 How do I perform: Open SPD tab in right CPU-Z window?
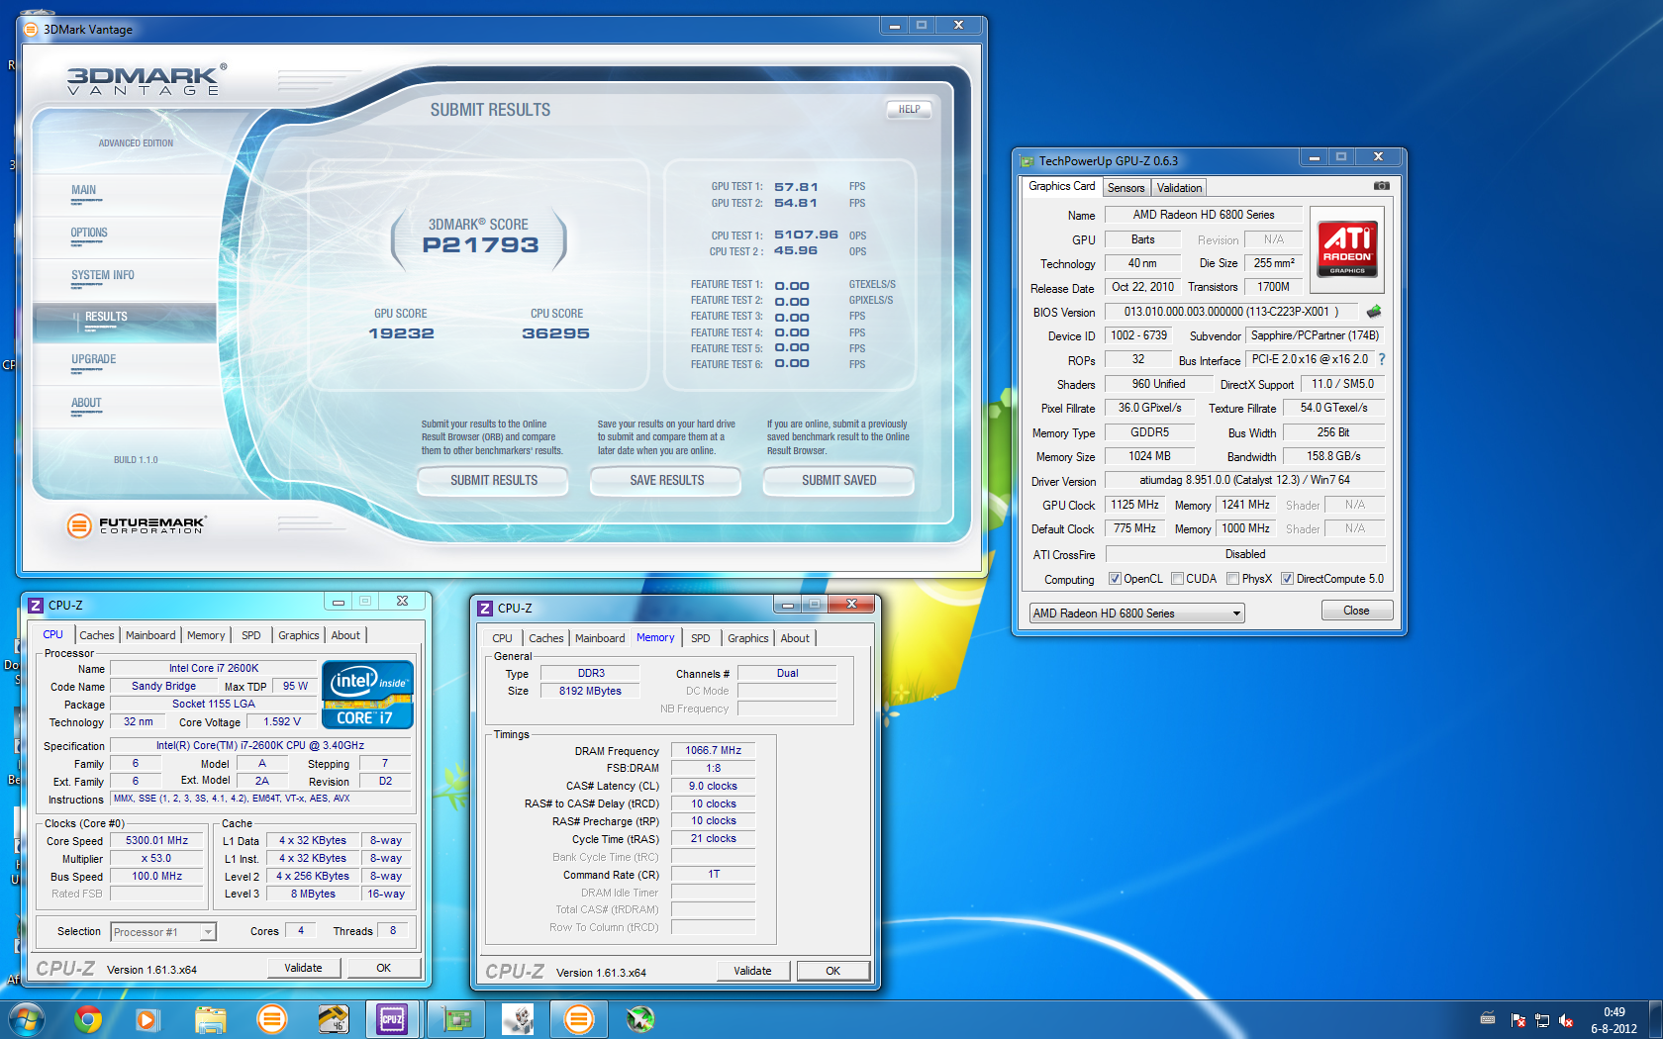[x=701, y=638]
